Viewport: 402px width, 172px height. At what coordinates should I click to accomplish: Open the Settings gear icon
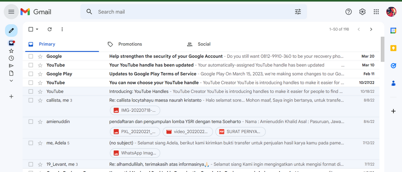(362, 12)
